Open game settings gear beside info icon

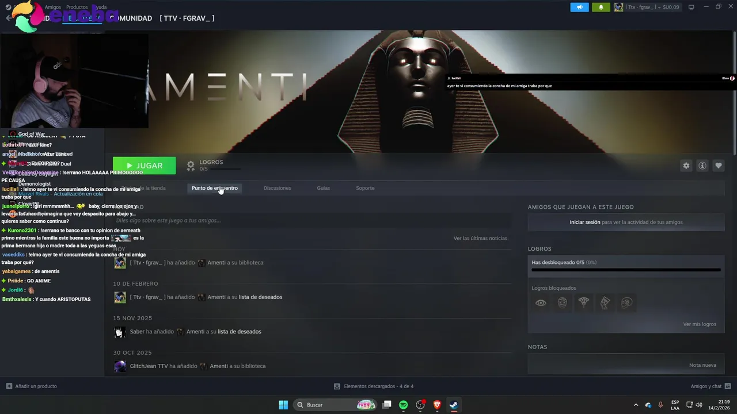[686, 166]
